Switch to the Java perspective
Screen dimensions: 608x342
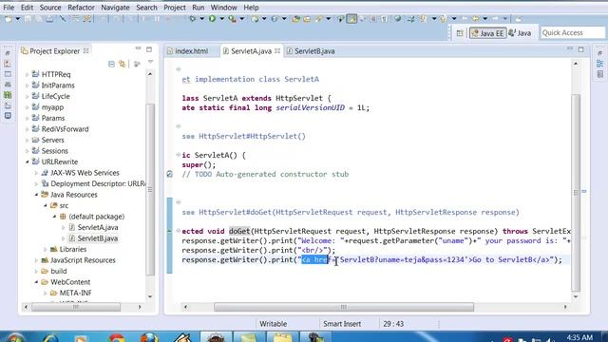click(x=520, y=33)
